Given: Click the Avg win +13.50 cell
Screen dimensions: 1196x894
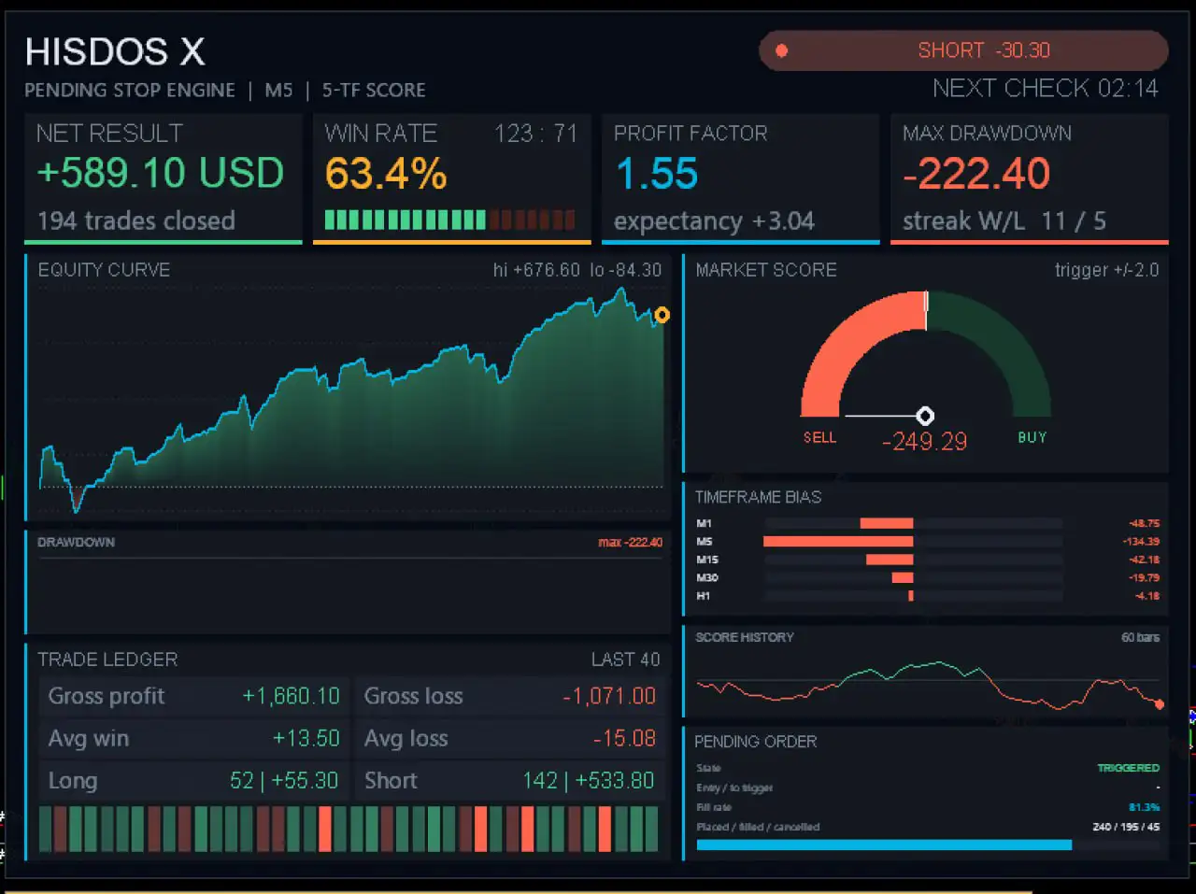Looking at the screenshot, I should (193, 739).
